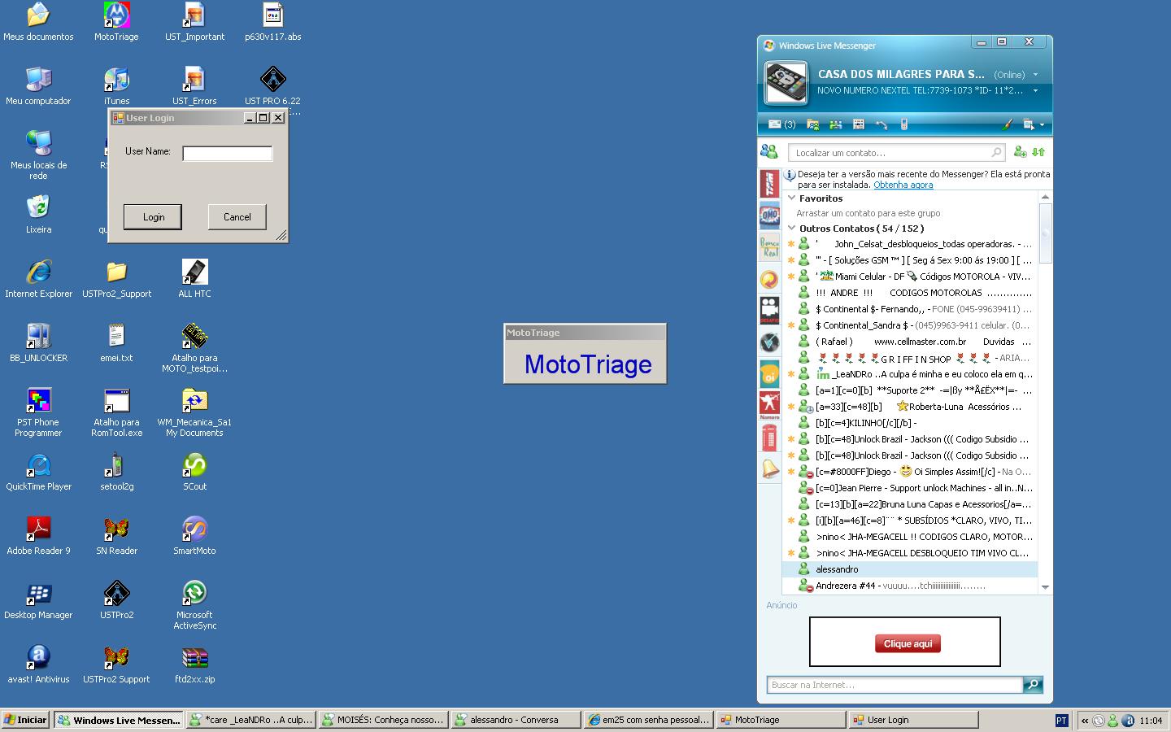Open the personal message dropdown arrow

pyautogui.click(x=1035, y=90)
